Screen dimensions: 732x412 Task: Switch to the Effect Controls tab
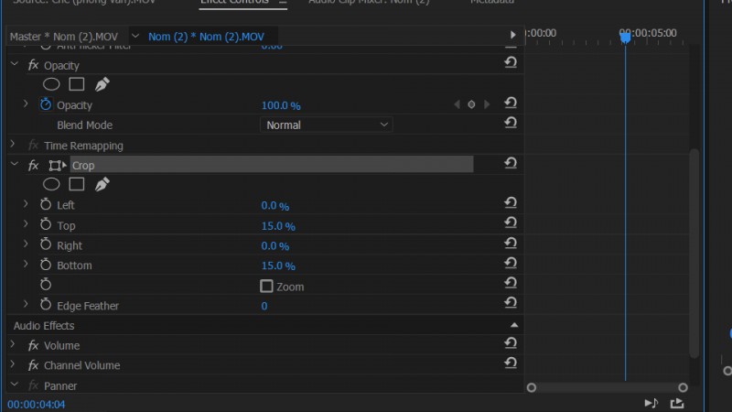pyautogui.click(x=235, y=3)
